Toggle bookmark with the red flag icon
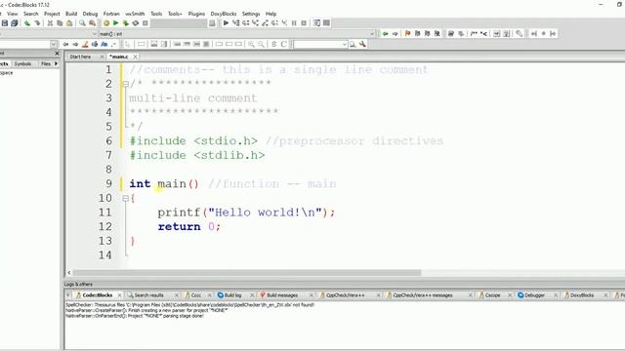The width and height of the screenshot is (625, 351). (407, 34)
